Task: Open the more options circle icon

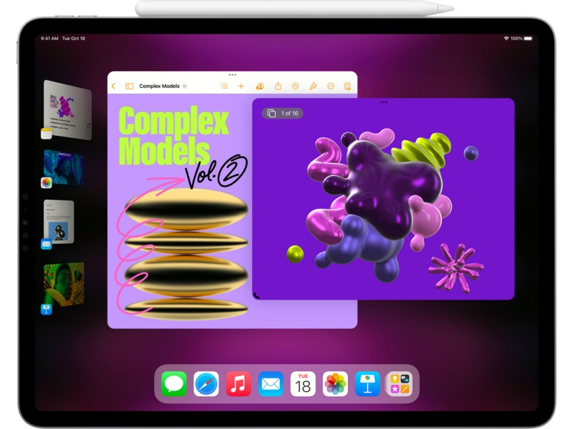Action: click(330, 87)
